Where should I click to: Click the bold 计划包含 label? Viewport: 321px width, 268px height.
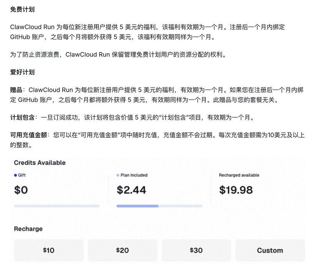[x=22, y=117]
